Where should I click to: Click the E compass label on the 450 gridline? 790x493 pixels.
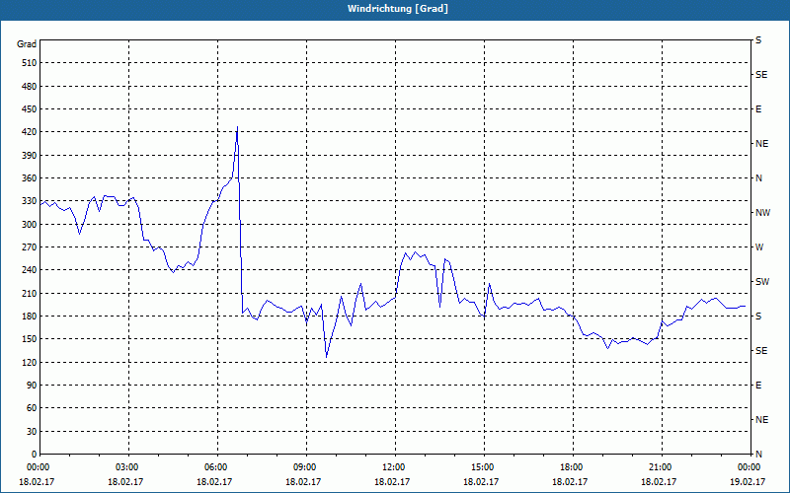point(758,109)
